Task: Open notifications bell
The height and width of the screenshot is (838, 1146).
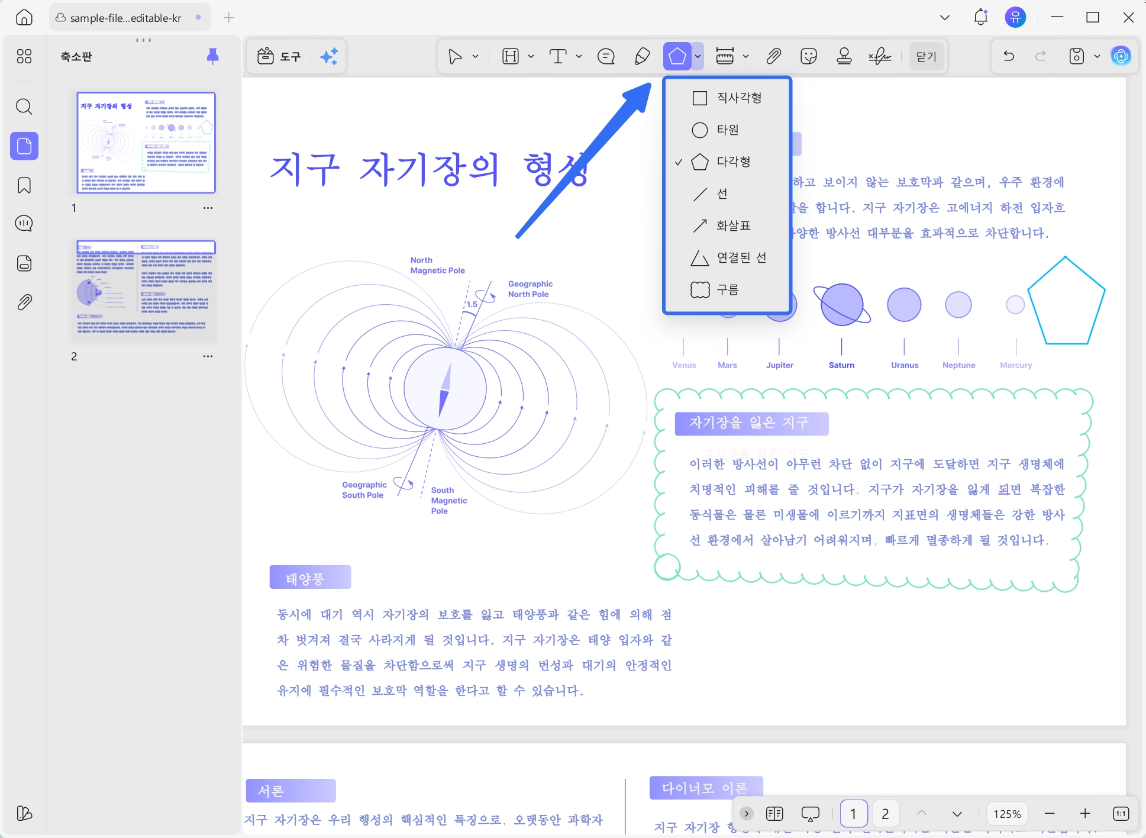Action: pyautogui.click(x=980, y=17)
